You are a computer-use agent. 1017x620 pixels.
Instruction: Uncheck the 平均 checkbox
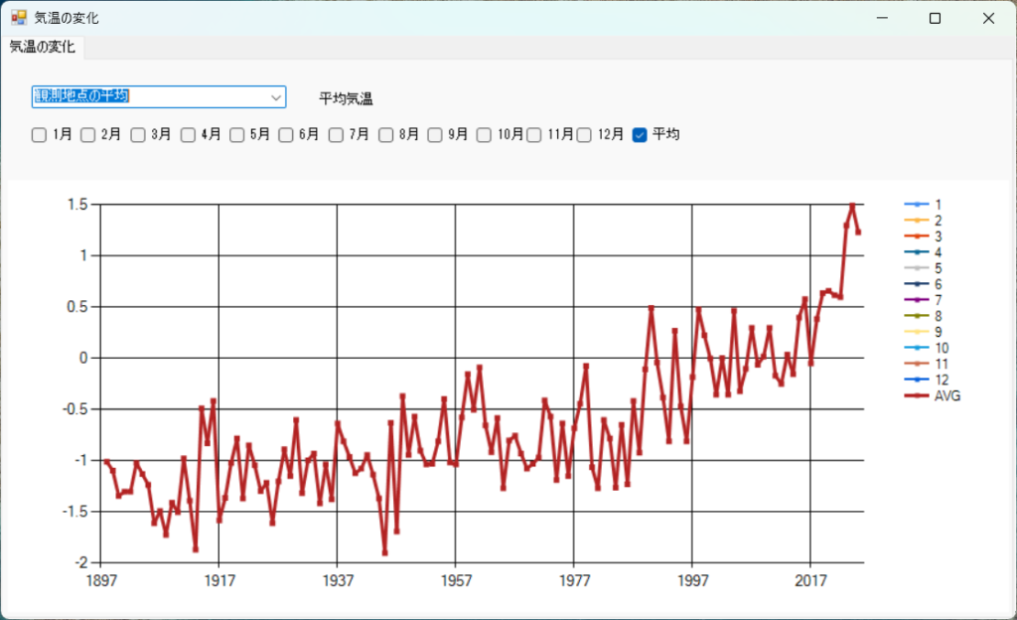point(641,135)
